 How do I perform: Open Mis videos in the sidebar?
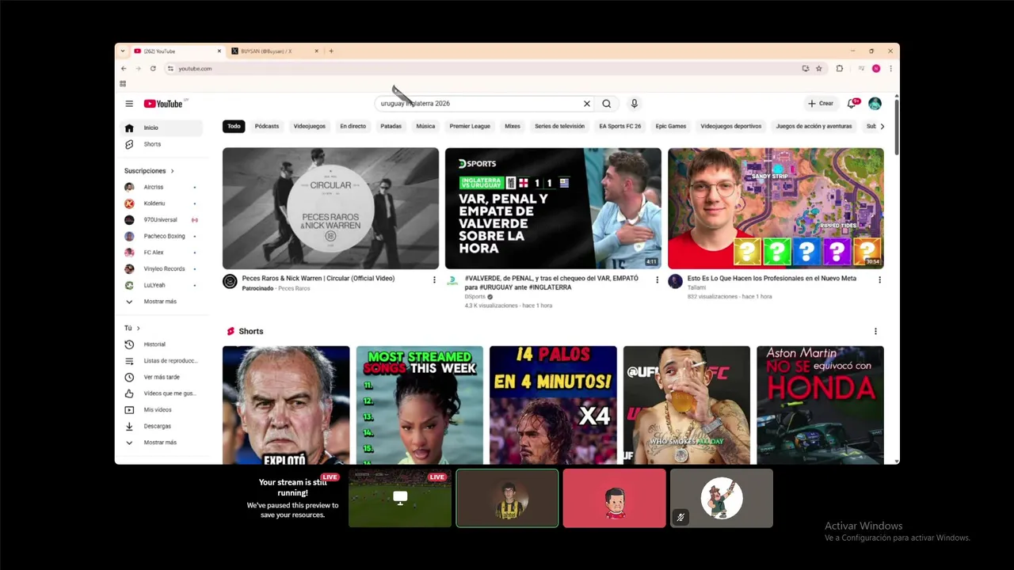tap(161, 410)
